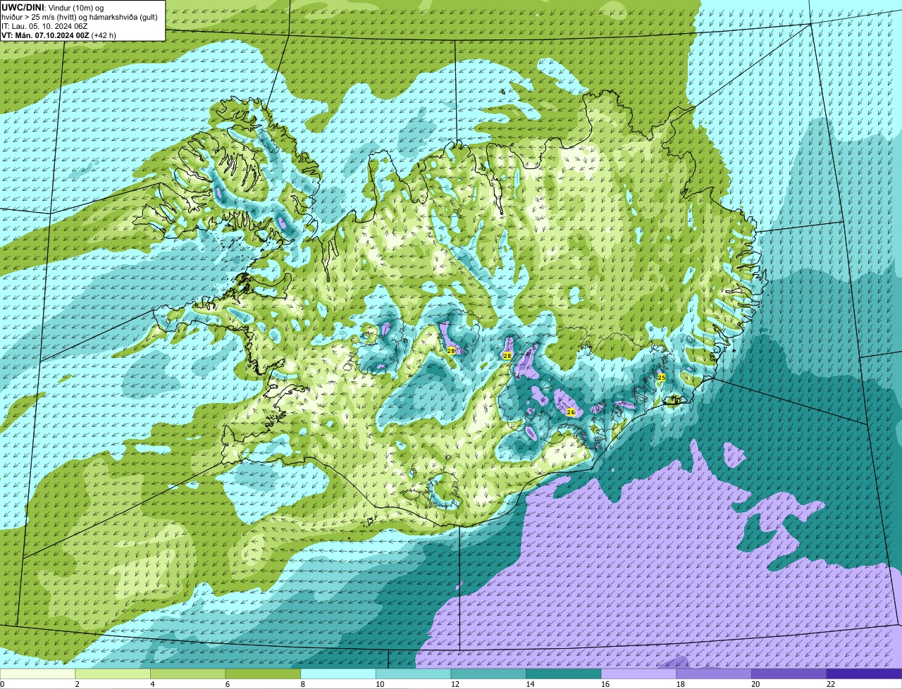Click the above-22 m/s dark indigo legend swatch

(864, 674)
